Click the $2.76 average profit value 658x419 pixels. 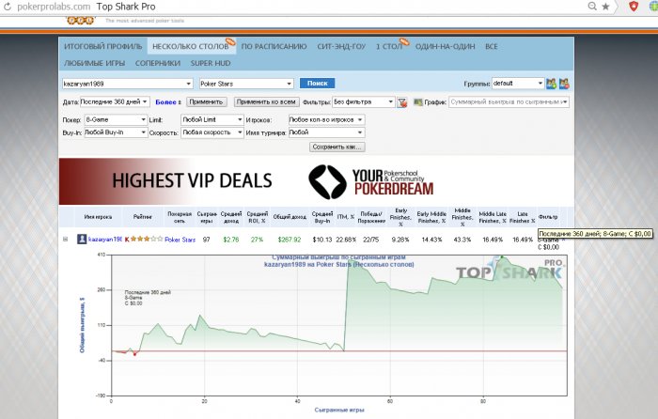(231, 240)
